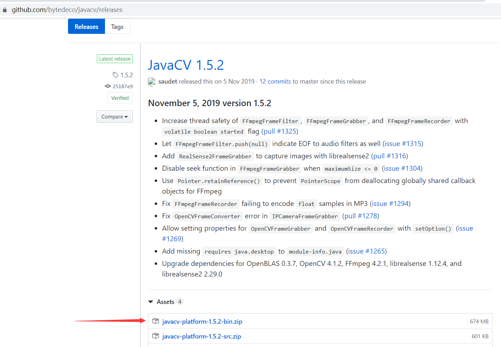Click the FFmpegFrameRecorder code in first bullet
This screenshot has height=347, width=501.
[419, 121]
